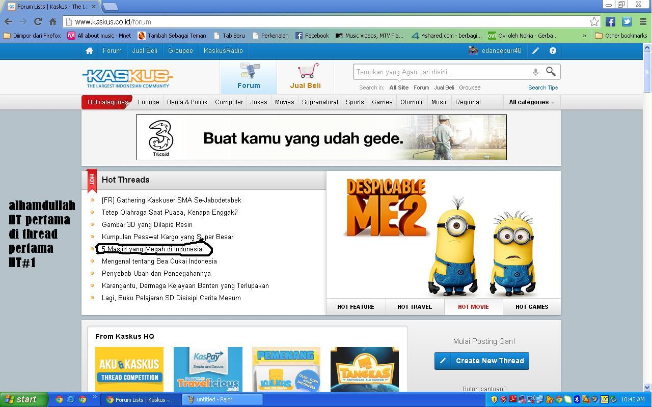Image resolution: width=652 pixels, height=407 pixels.
Task: Click the voice search microphone
Action: (x=535, y=72)
